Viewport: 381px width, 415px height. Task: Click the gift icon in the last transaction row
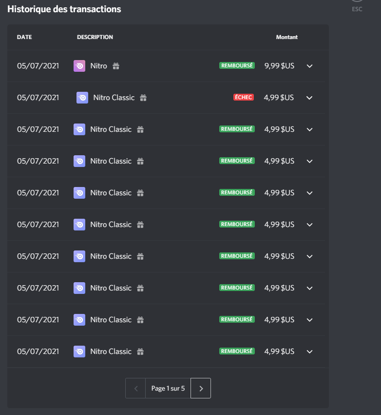coord(140,352)
